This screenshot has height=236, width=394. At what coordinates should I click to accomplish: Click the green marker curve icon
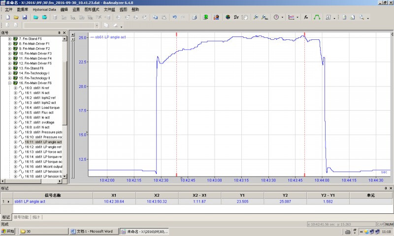coord(317,17)
